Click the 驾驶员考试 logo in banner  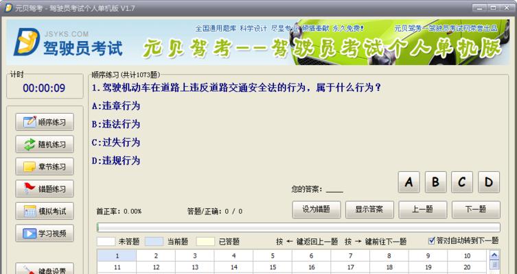(x=68, y=42)
